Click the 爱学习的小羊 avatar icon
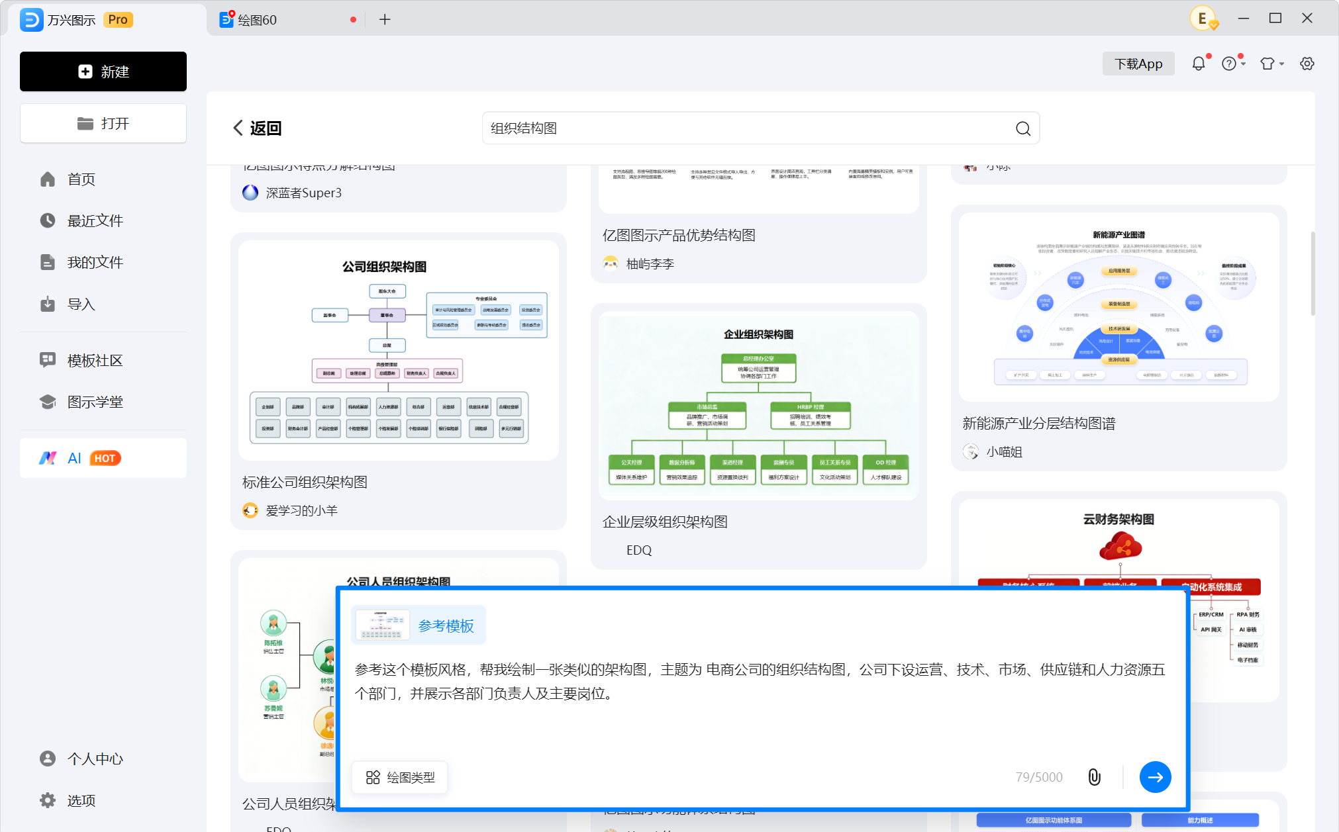Image resolution: width=1339 pixels, height=832 pixels. coord(250,510)
